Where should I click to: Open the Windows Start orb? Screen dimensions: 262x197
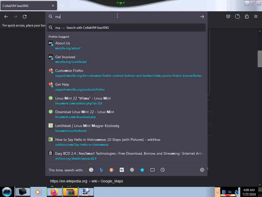pos(7,192)
